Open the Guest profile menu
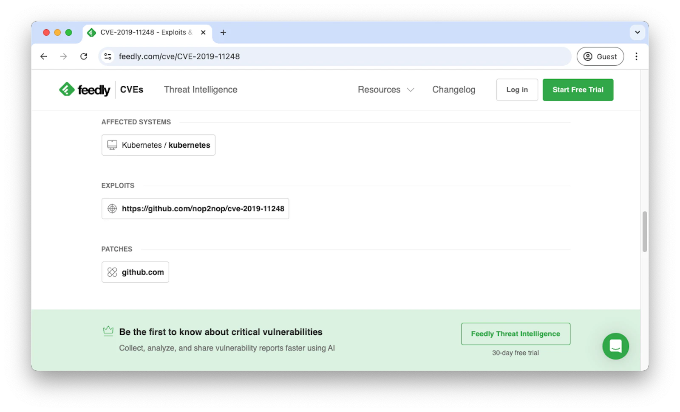 coord(600,56)
